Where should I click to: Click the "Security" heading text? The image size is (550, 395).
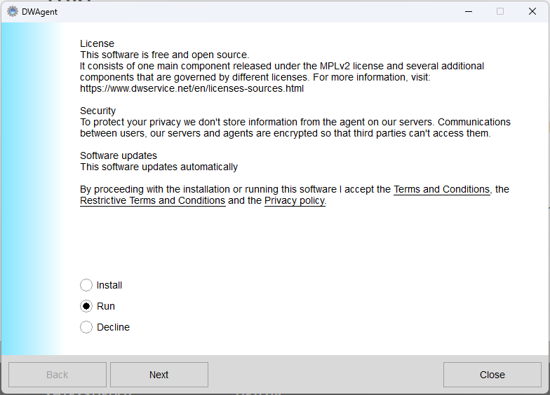tap(98, 111)
